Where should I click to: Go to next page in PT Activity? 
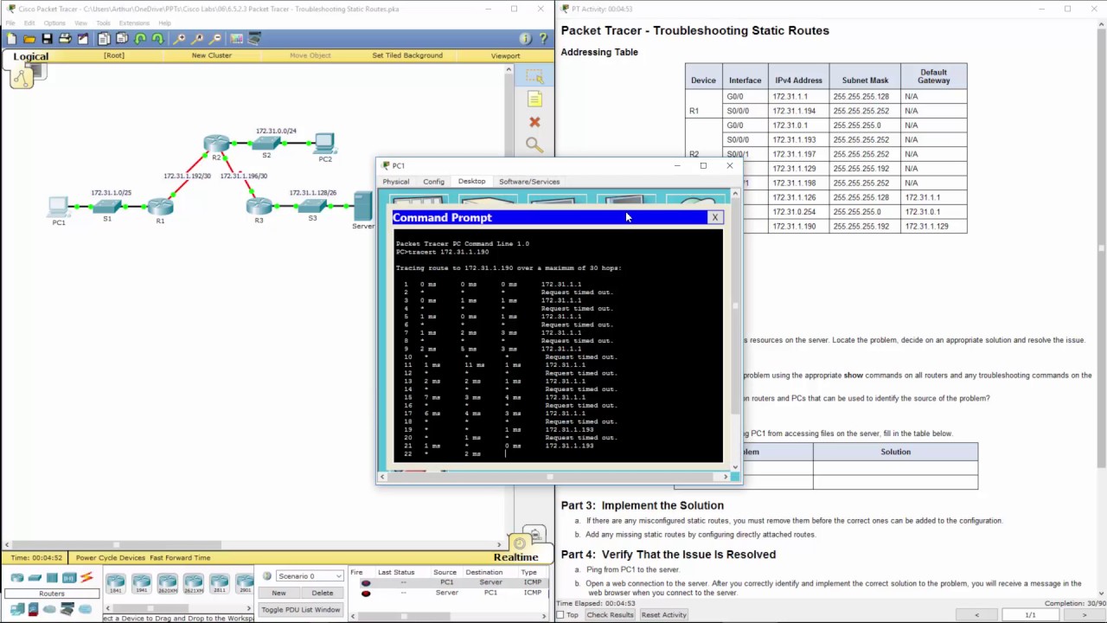(1085, 615)
